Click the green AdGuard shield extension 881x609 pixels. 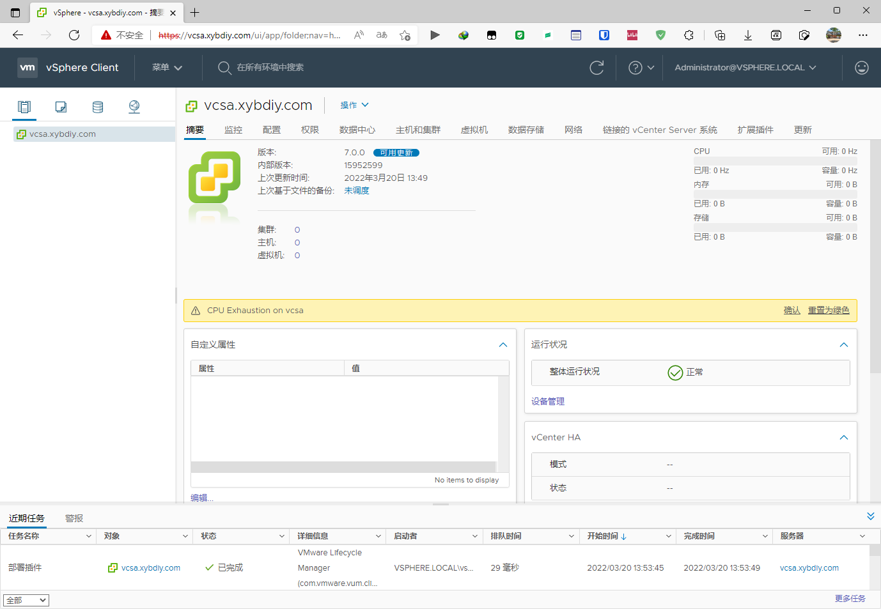pos(660,35)
